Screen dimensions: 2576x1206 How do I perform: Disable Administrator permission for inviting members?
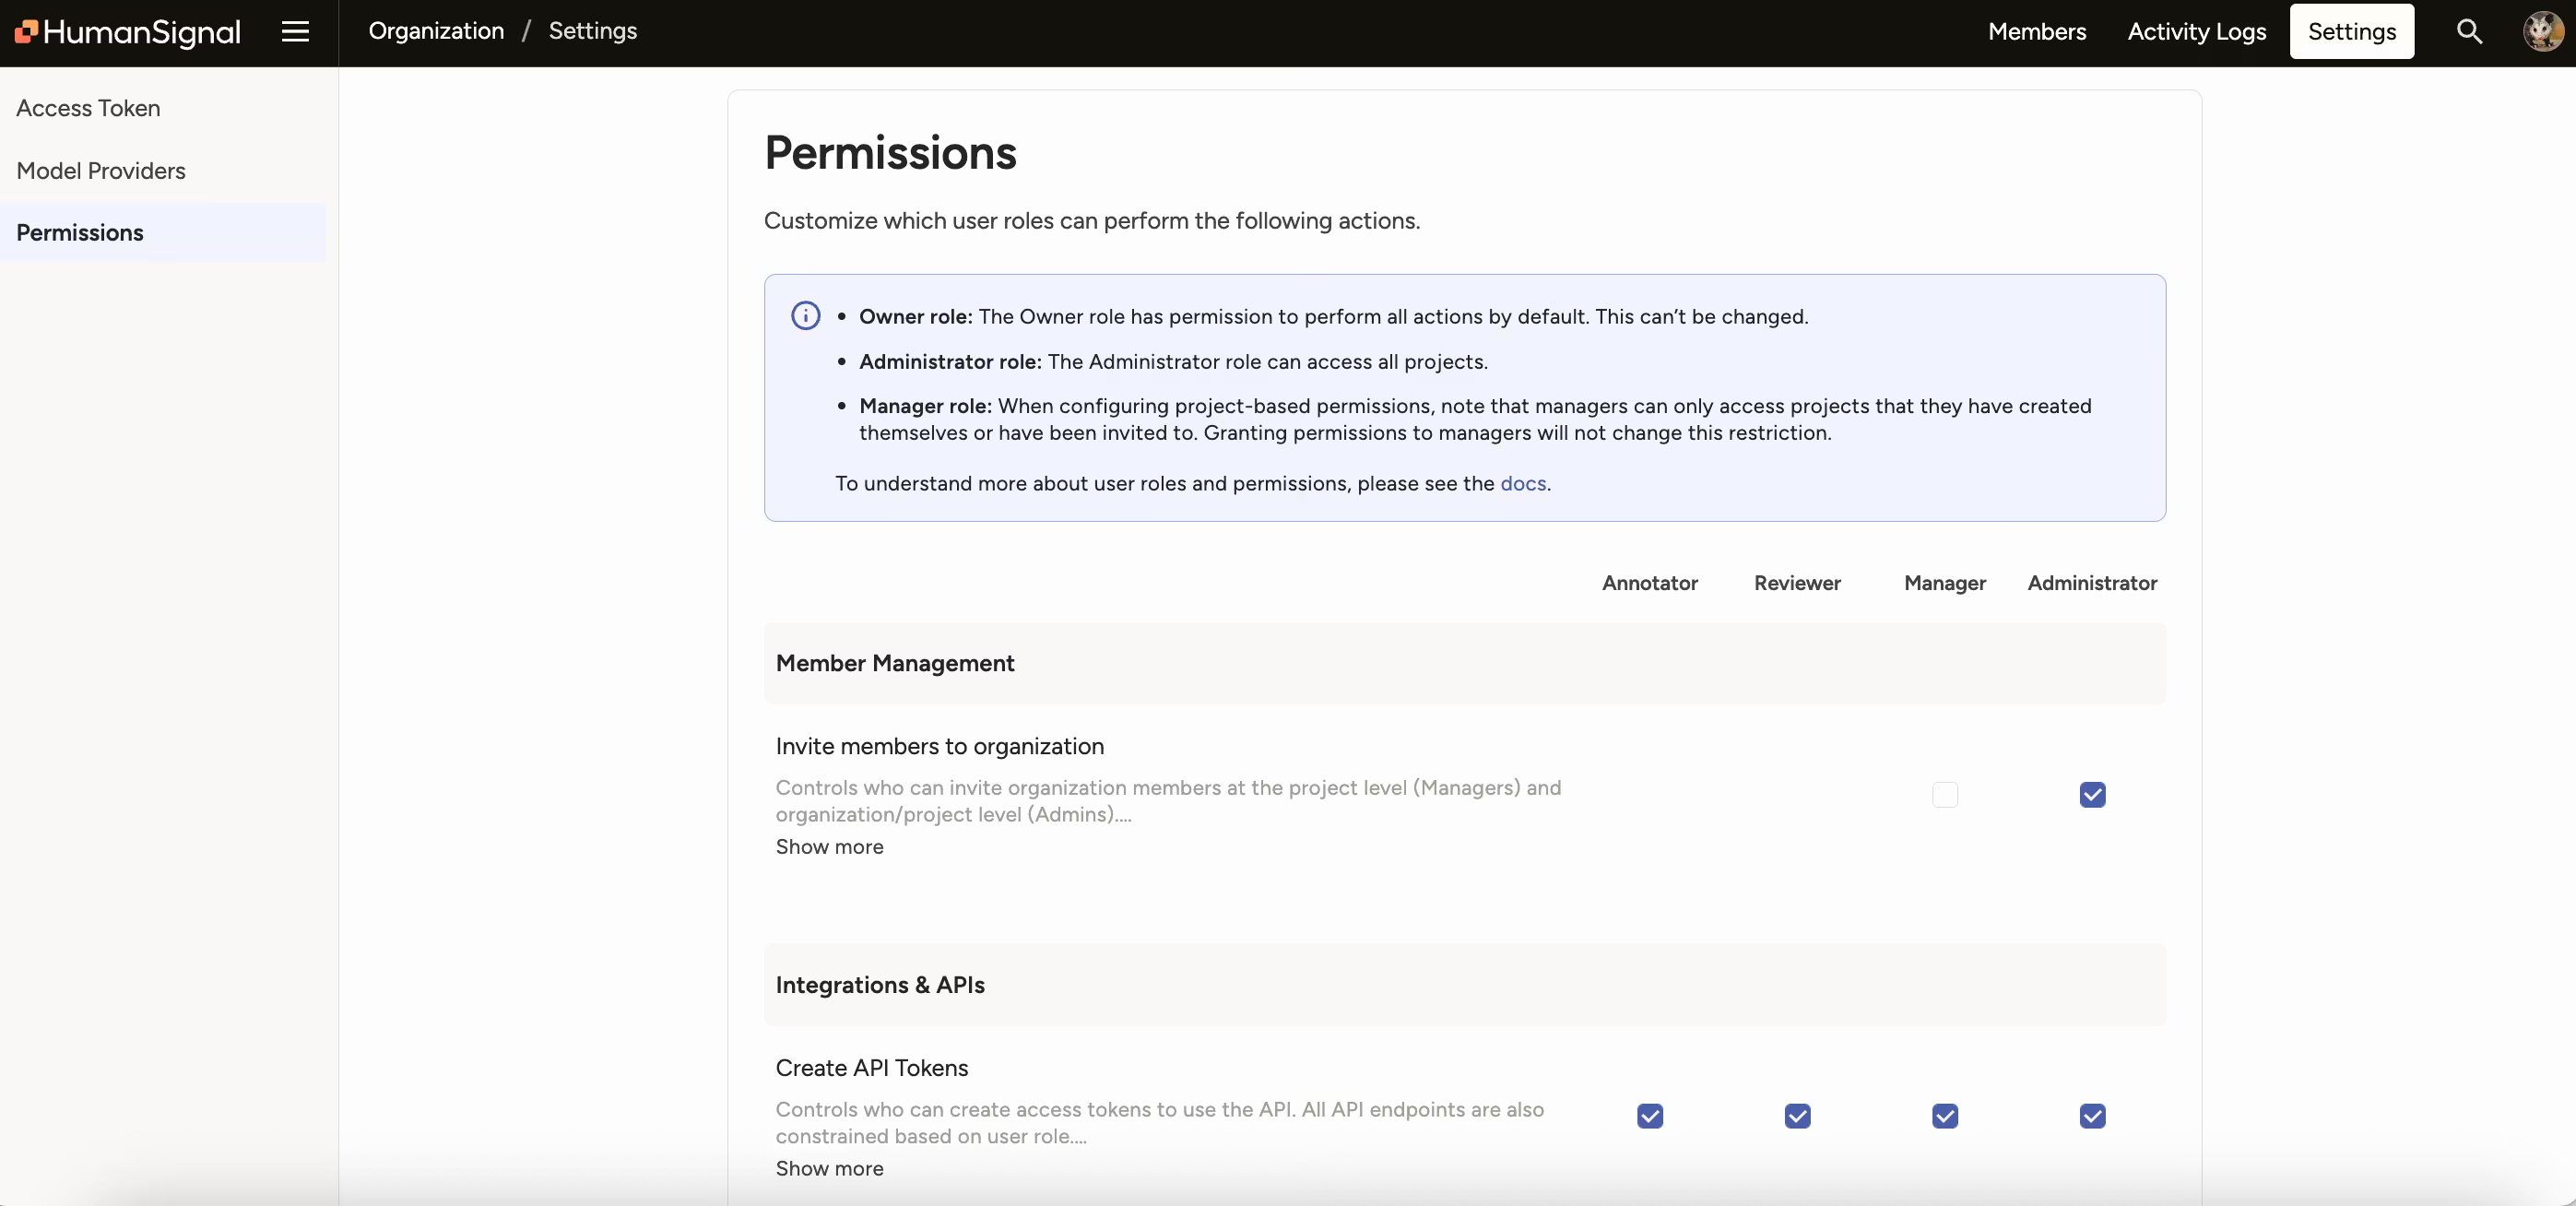click(x=2093, y=795)
